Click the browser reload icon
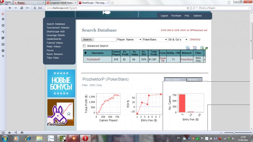This screenshot has height=142, width=253. pyautogui.click(x=22, y=8)
